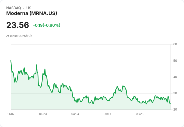This screenshot has height=127, width=184.
Task: Click the price change -0.19(-0.80%)
Action: 47,25
